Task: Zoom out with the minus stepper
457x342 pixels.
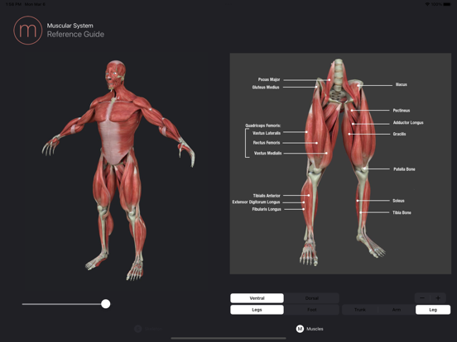Action: (422, 297)
